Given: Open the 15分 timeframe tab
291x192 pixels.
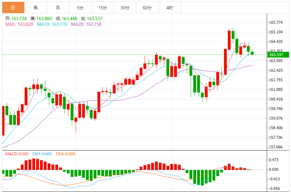Looking at the screenshot, I should click(103, 8).
